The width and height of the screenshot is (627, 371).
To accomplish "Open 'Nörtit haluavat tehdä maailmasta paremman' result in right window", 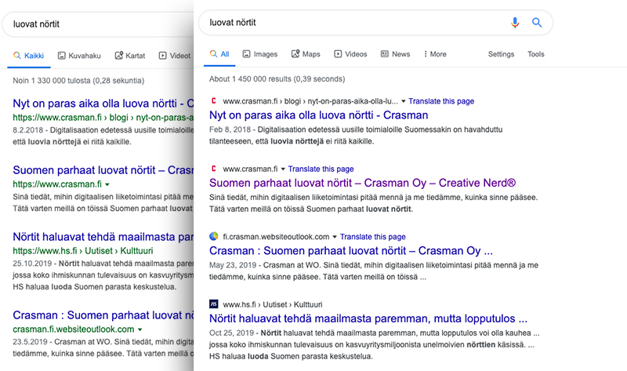I will [x=368, y=318].
